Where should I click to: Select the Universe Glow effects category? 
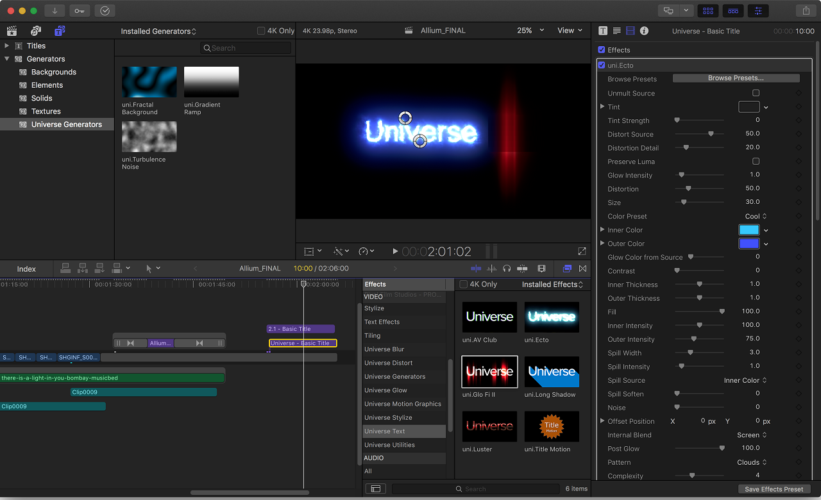click(x=404, y=390)
